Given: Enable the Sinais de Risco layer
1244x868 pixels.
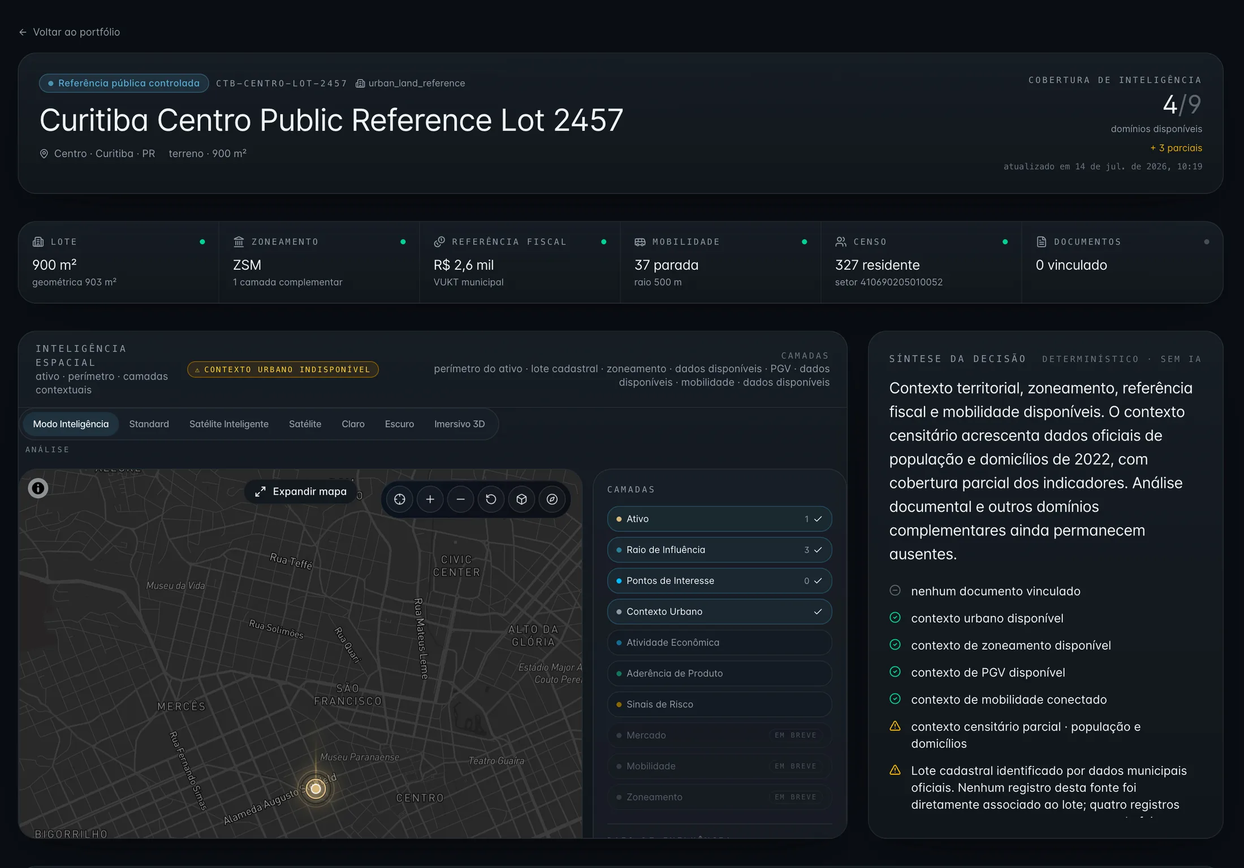Looking at the screenshot, I should (719, 705).
